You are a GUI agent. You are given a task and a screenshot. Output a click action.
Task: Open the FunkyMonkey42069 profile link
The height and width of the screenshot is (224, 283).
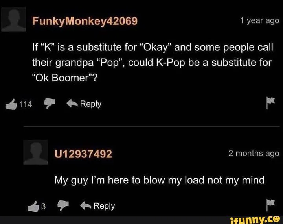pos(85,21)
